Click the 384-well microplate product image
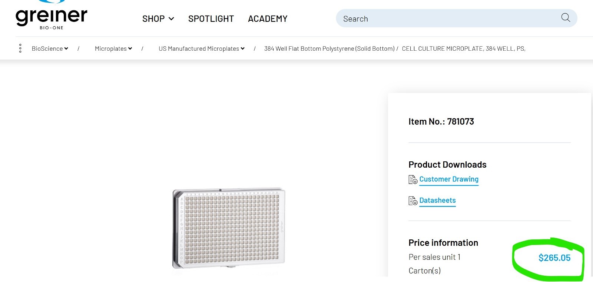Screen dimensions: 593x282 tap(229, 228)
